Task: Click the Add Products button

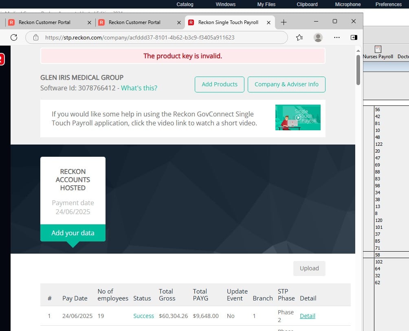Action: tap(219, 84)
